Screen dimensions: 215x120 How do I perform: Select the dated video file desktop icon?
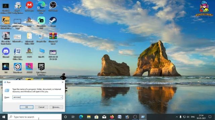[53, 55]
